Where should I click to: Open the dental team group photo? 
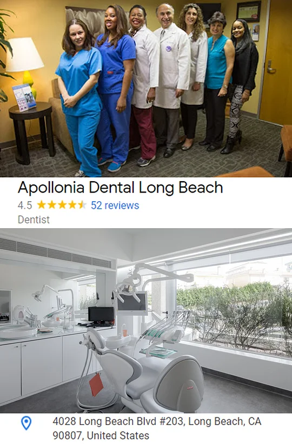click(146, 88)
